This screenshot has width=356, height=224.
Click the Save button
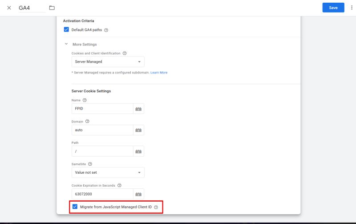coord(333,8)
